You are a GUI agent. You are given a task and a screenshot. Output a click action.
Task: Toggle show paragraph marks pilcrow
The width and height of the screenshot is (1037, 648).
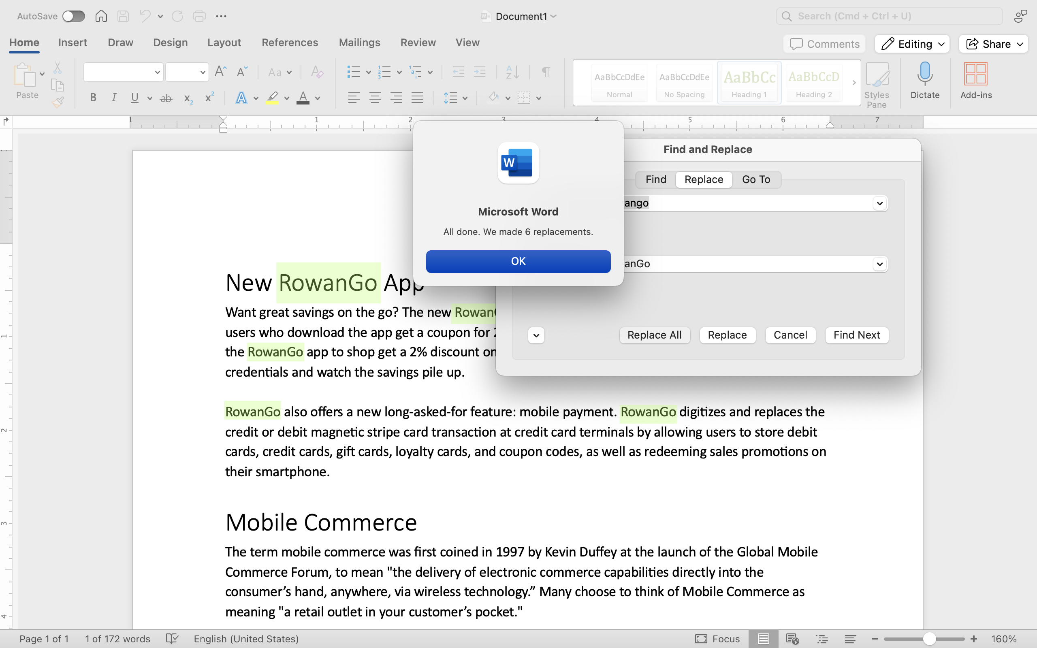(x=546, y=72)
